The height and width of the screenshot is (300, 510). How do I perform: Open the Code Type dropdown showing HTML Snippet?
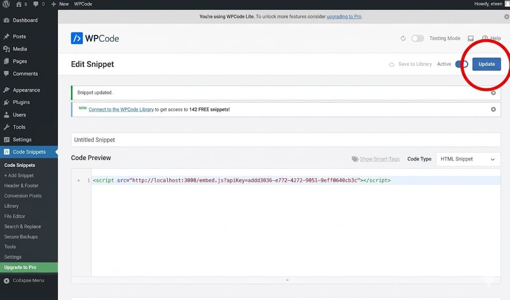467,159
